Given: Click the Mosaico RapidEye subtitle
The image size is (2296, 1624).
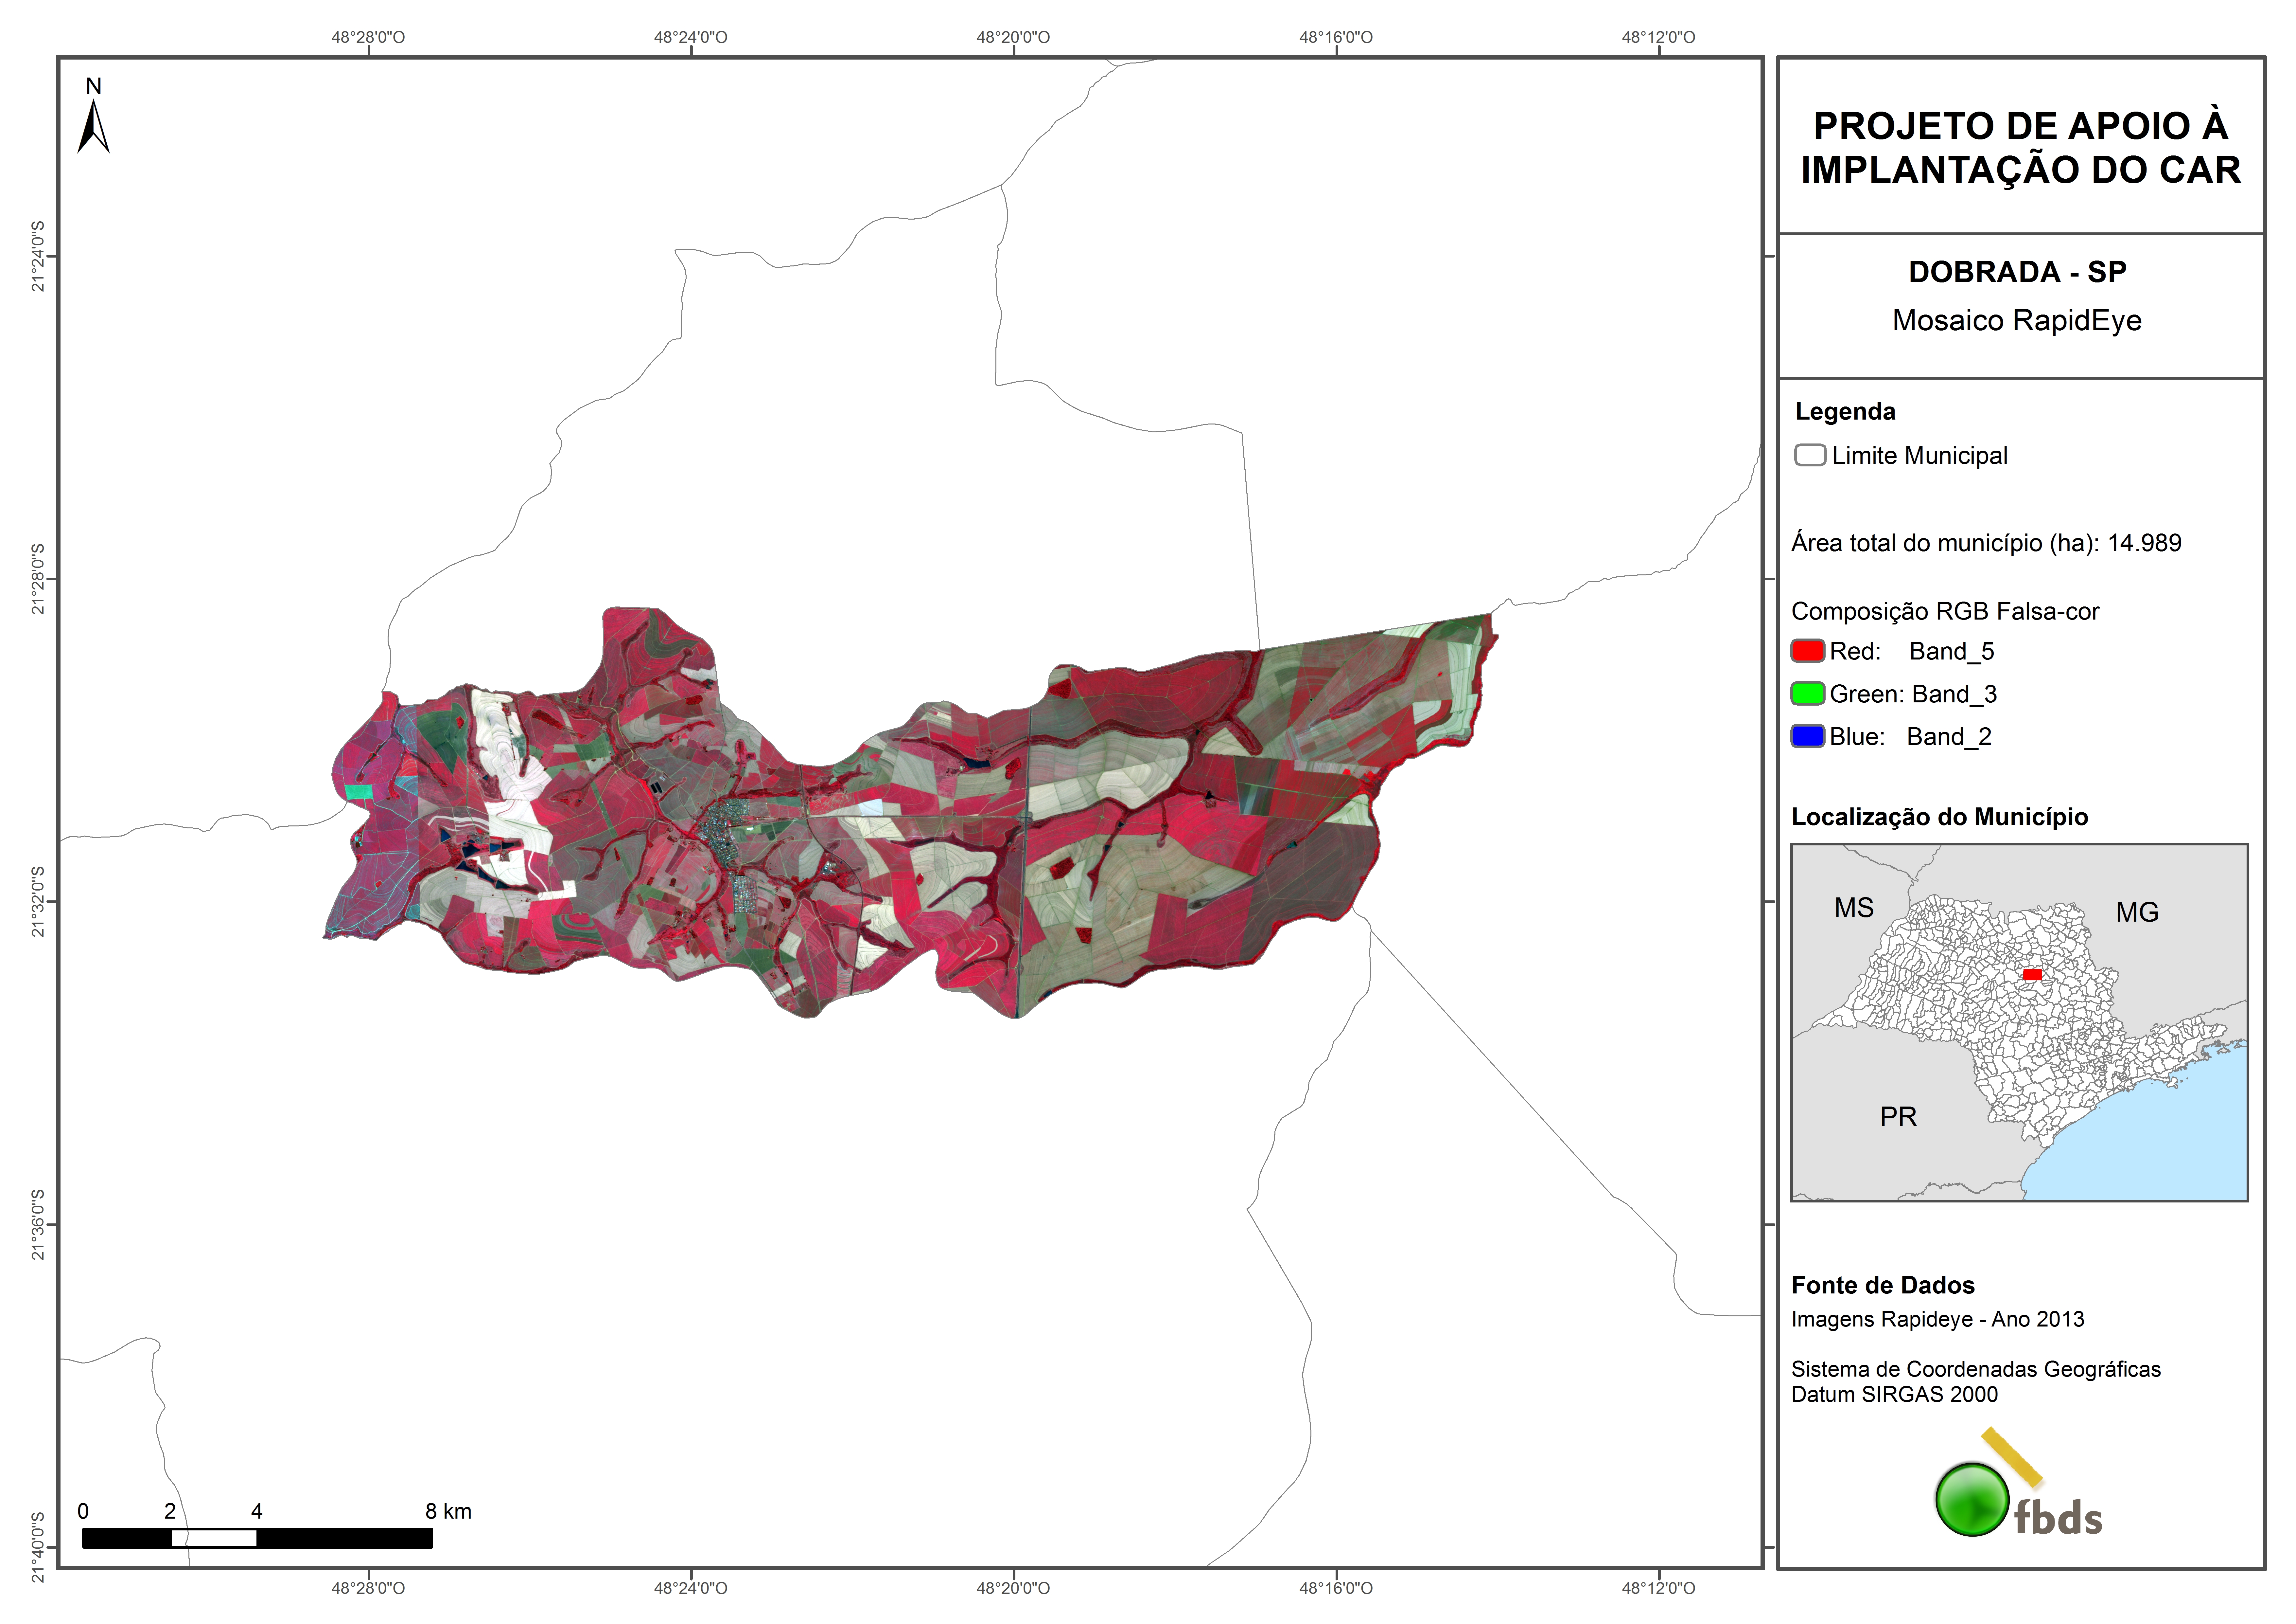Looking at the screenshot, I should [x=2016, y=320].
